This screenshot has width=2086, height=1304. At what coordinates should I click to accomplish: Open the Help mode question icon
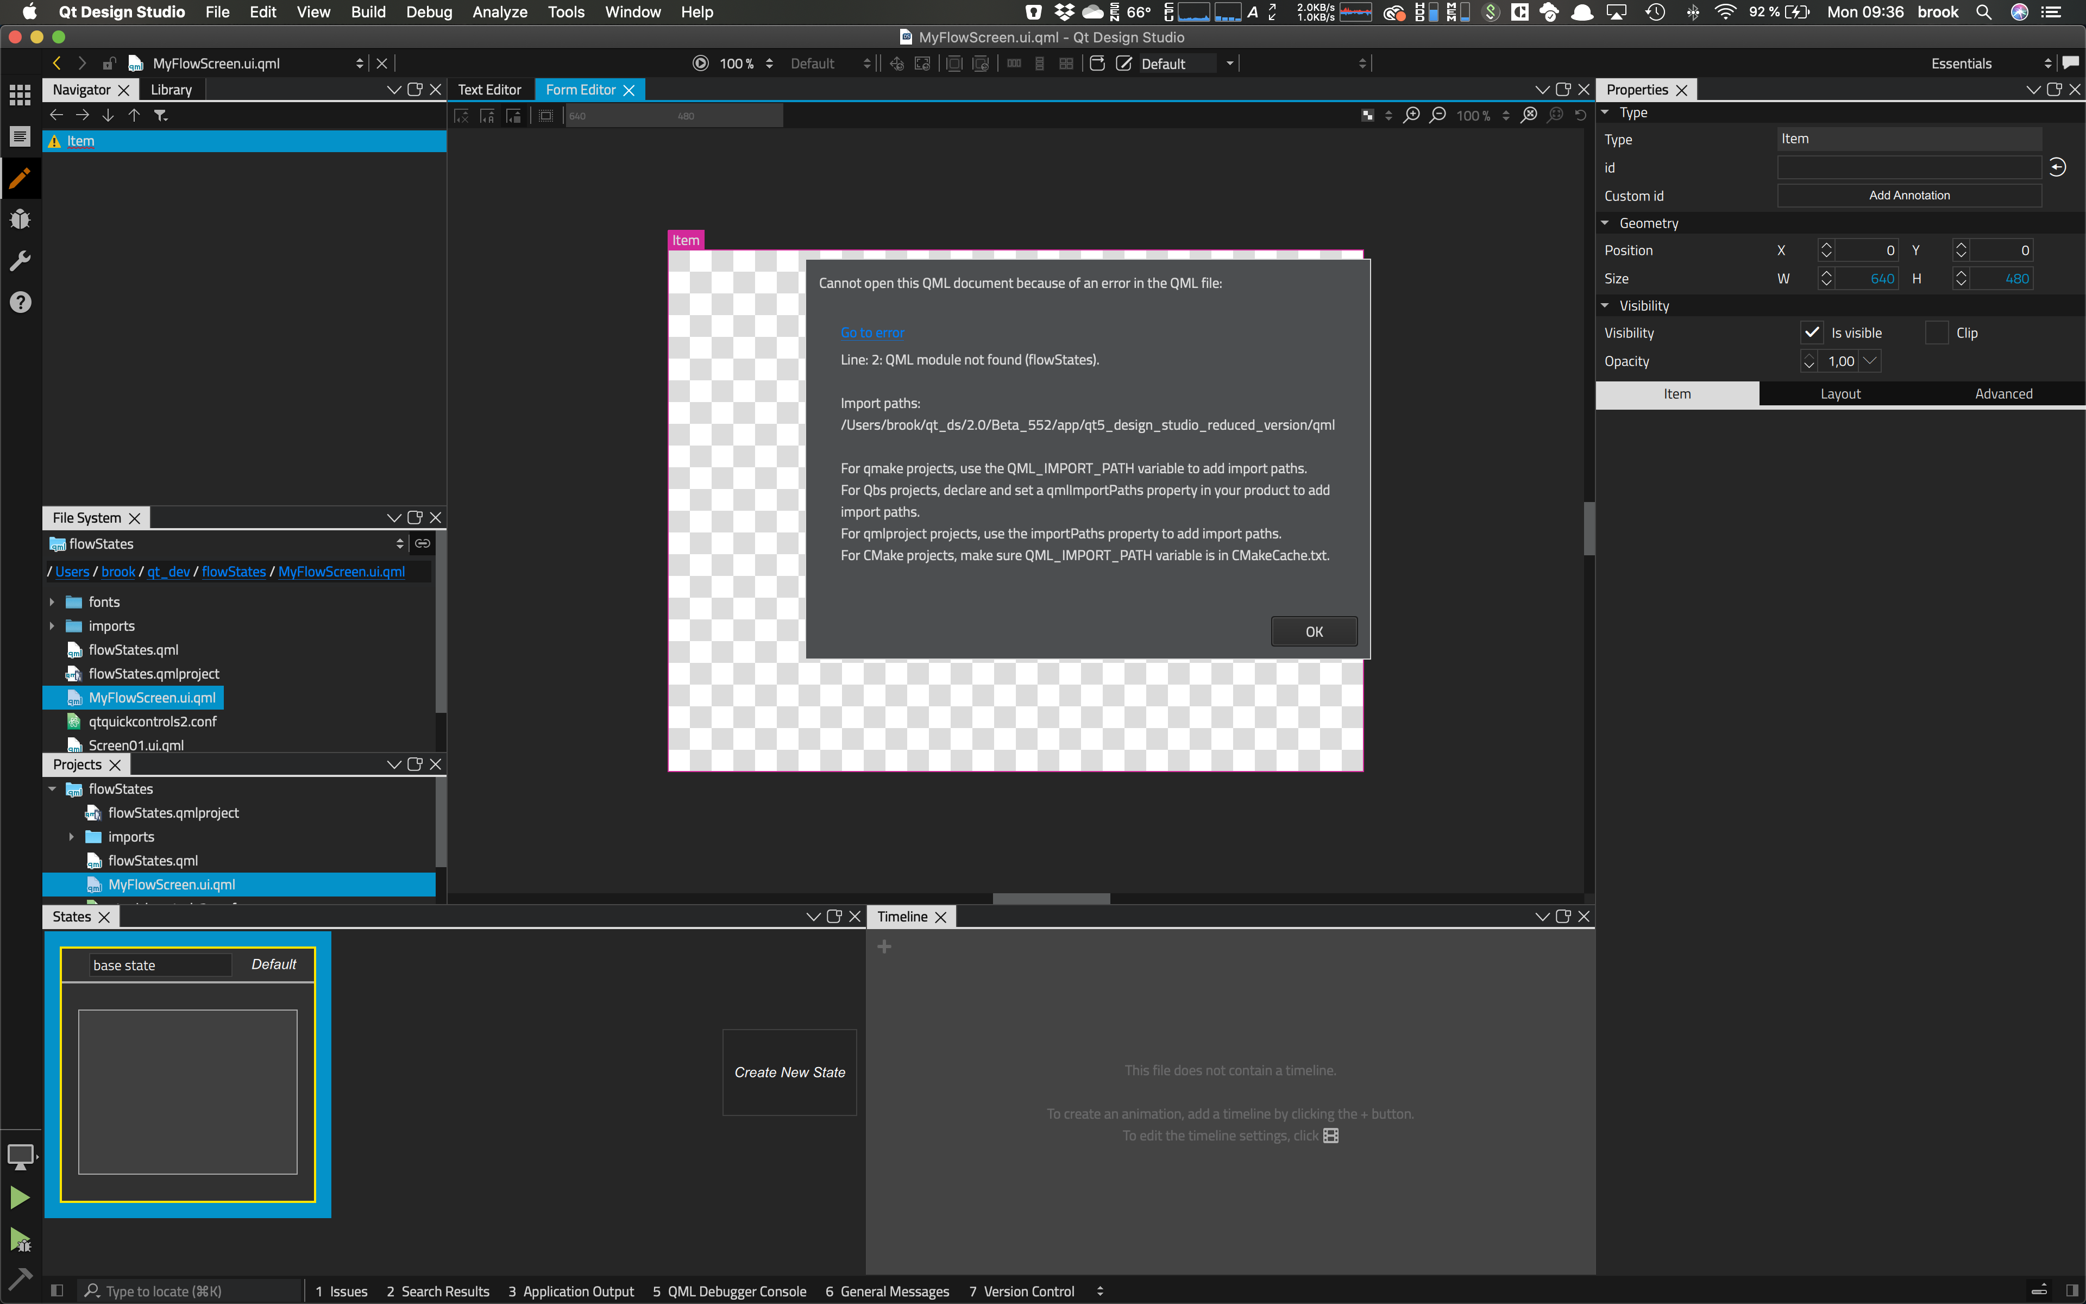(20, 303)
